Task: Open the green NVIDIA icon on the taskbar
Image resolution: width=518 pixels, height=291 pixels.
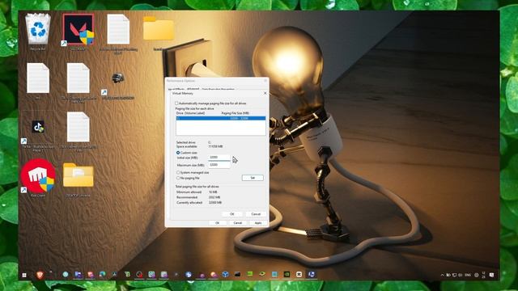Action: click(287, 275)
